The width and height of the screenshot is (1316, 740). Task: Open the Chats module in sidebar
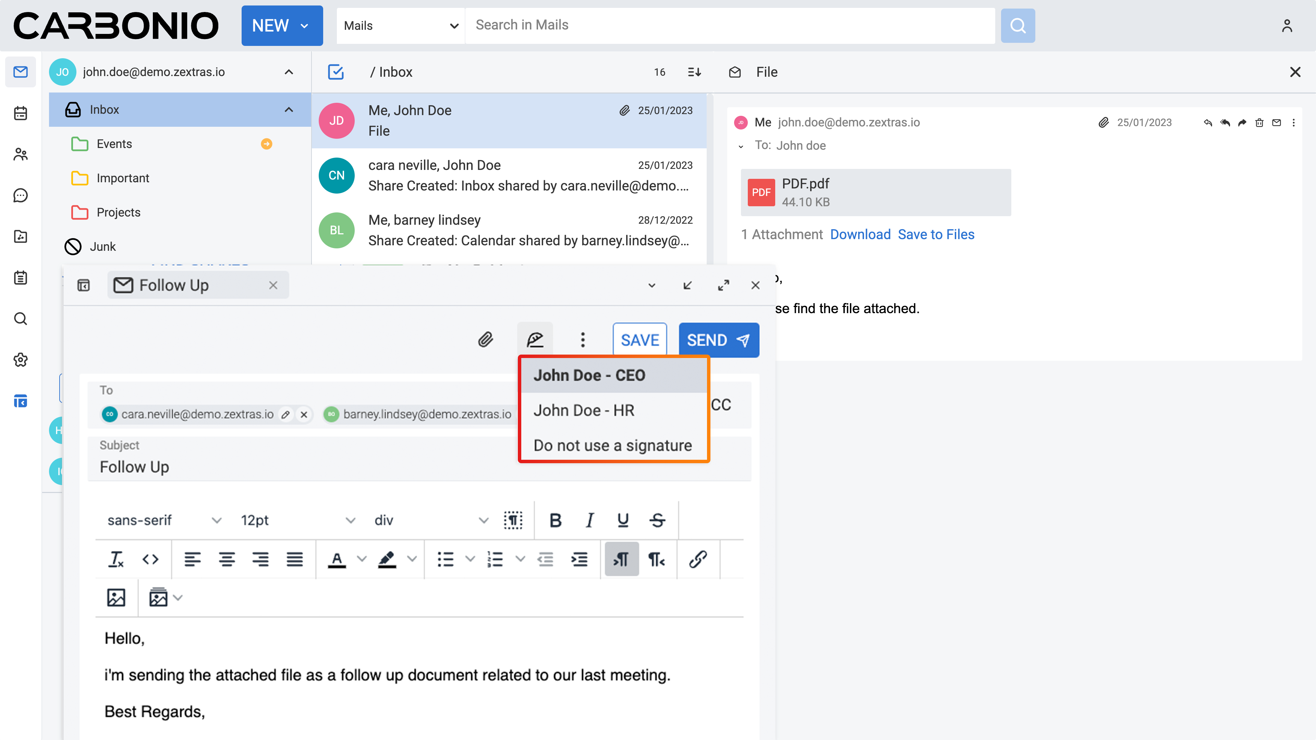click(21, 195)
